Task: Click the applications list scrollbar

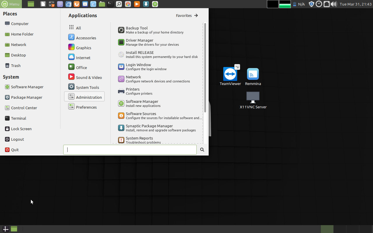Action: tap(205, 68)
